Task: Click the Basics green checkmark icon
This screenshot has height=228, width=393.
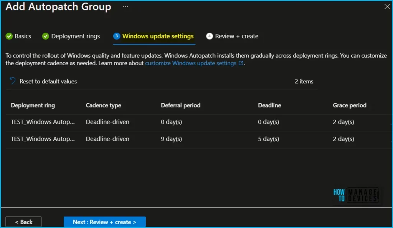Action: pos(9,36)
